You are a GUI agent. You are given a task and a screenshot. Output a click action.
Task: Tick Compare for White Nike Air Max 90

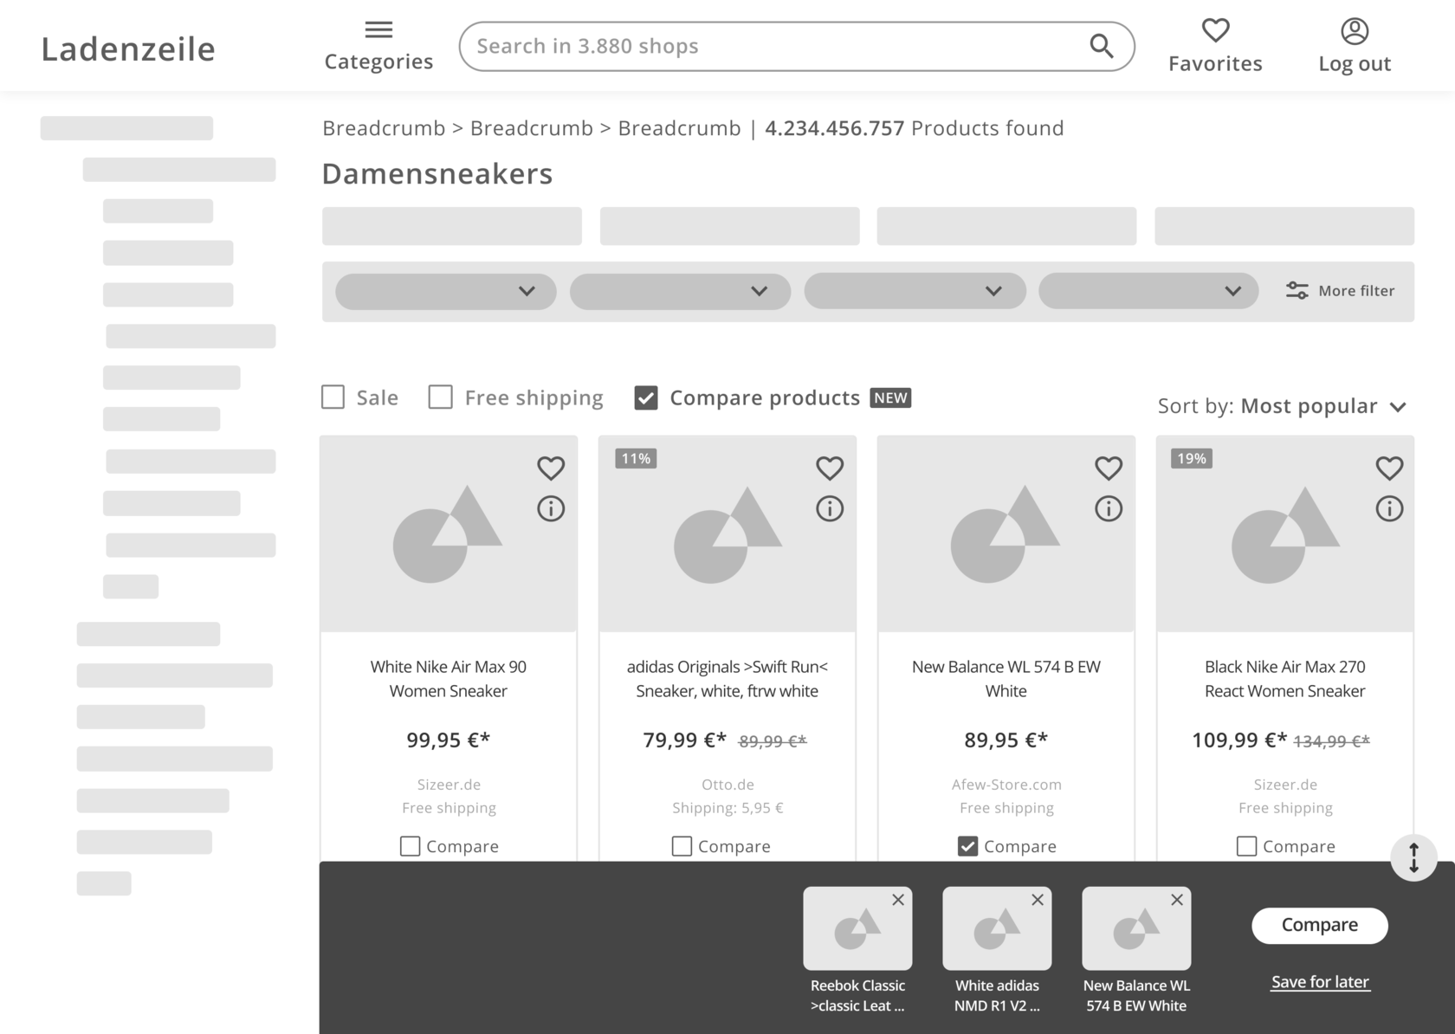point(410,846)
